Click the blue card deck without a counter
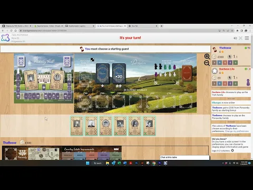This screenshot has width=253, height=190. point(103,73)
